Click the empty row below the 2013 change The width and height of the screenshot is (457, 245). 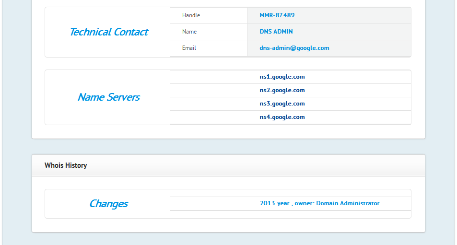290,214
